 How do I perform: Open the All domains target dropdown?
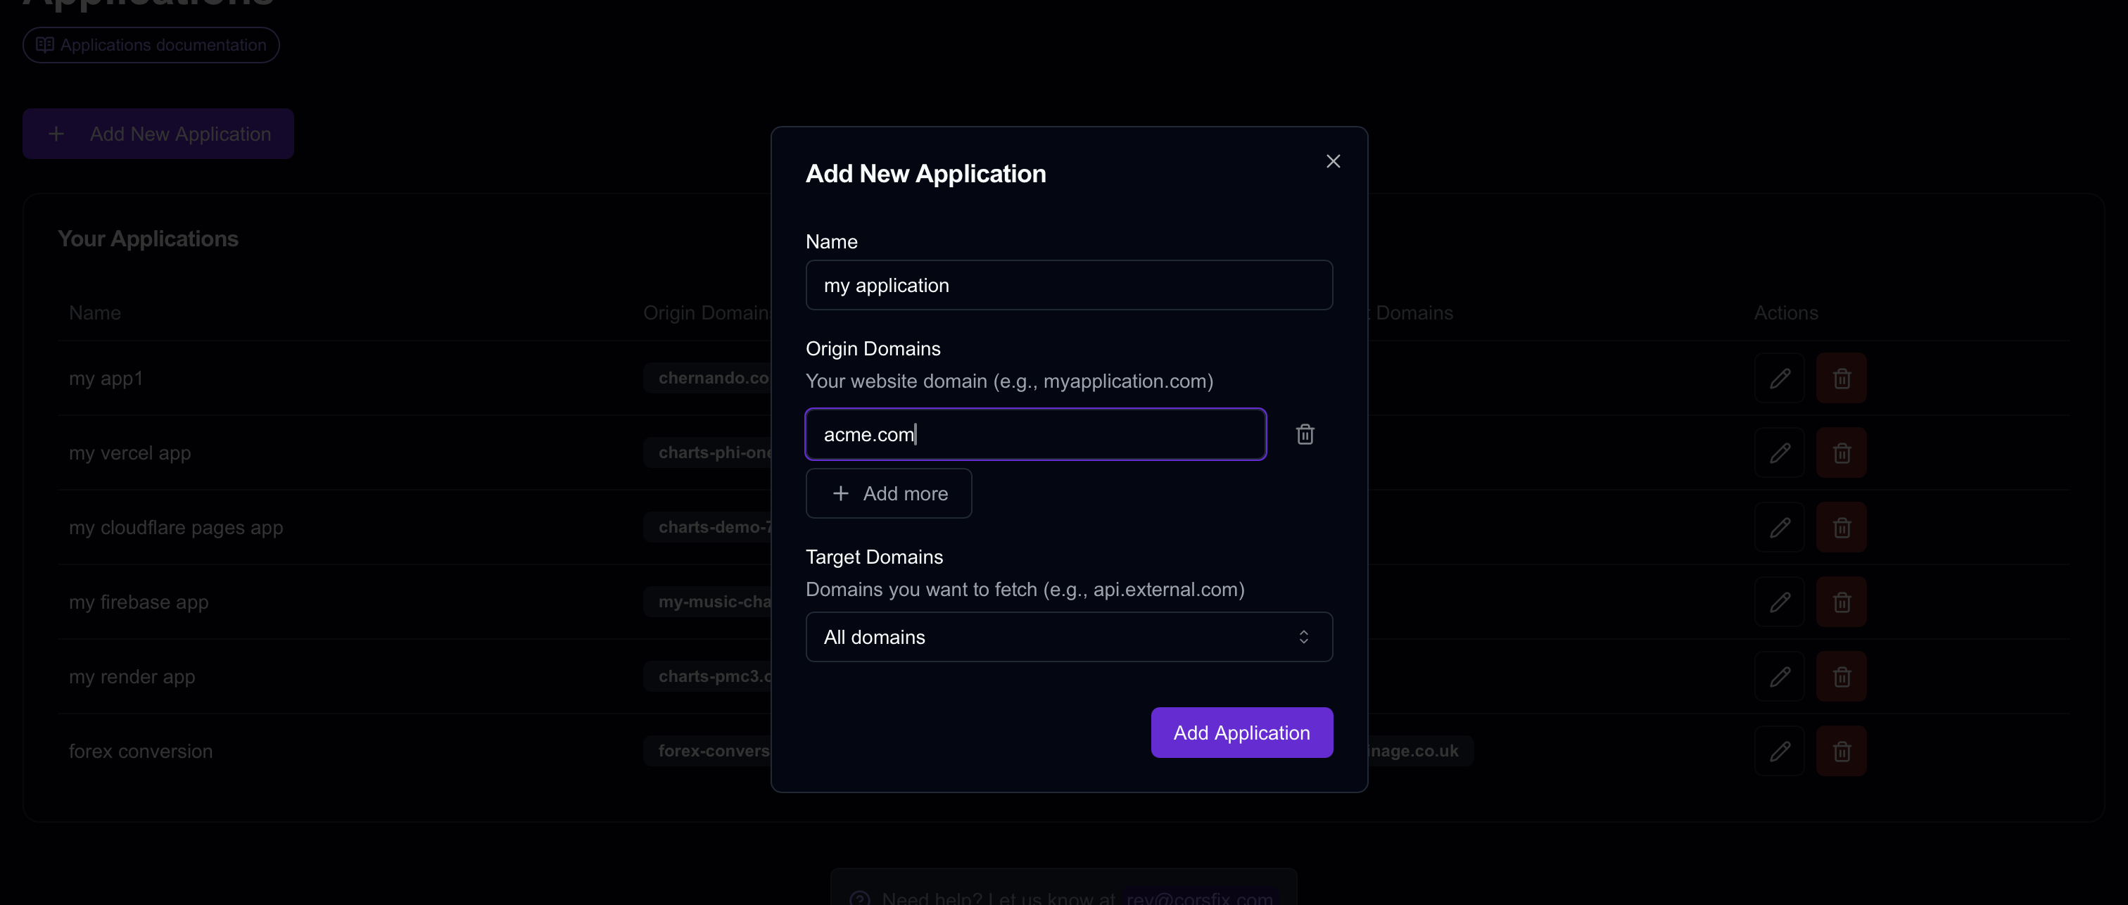(x=1069, y=636)
